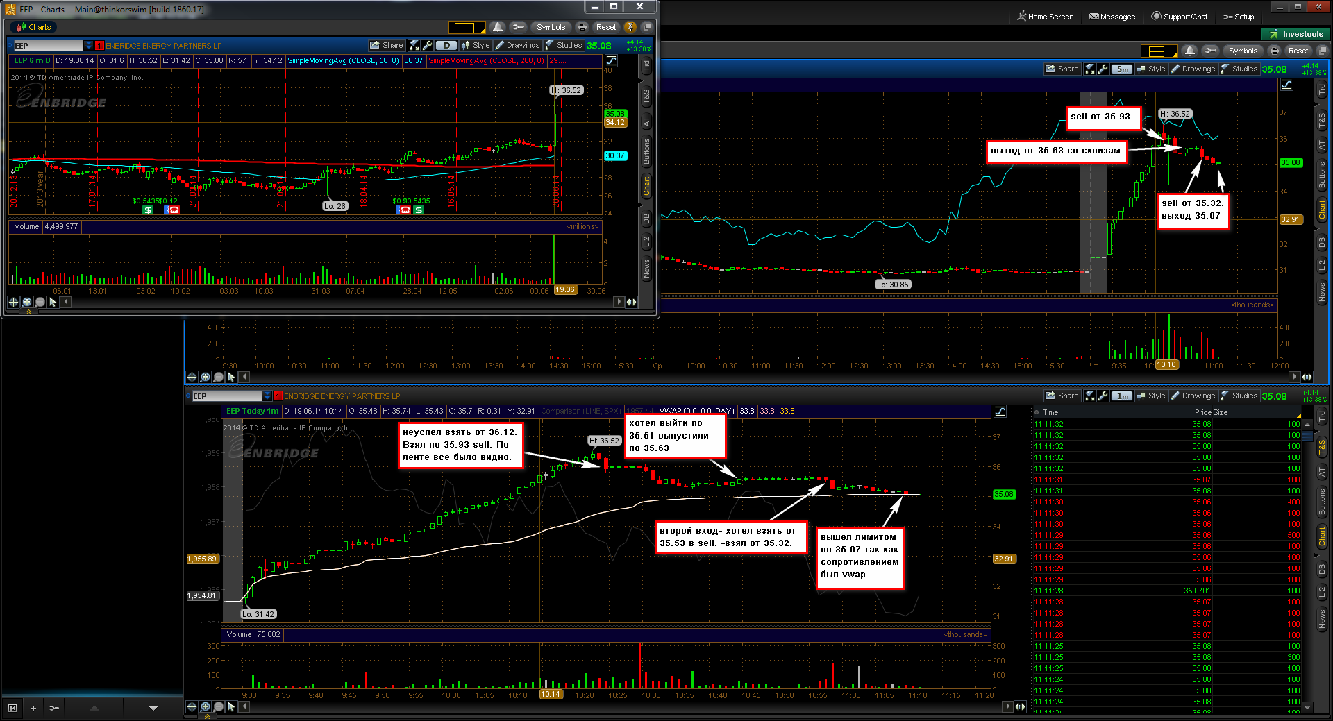The image size is (1333, 721).
Task: Expand symbol dropdown arrow on daily chart
Action: [x=89, y=45]
